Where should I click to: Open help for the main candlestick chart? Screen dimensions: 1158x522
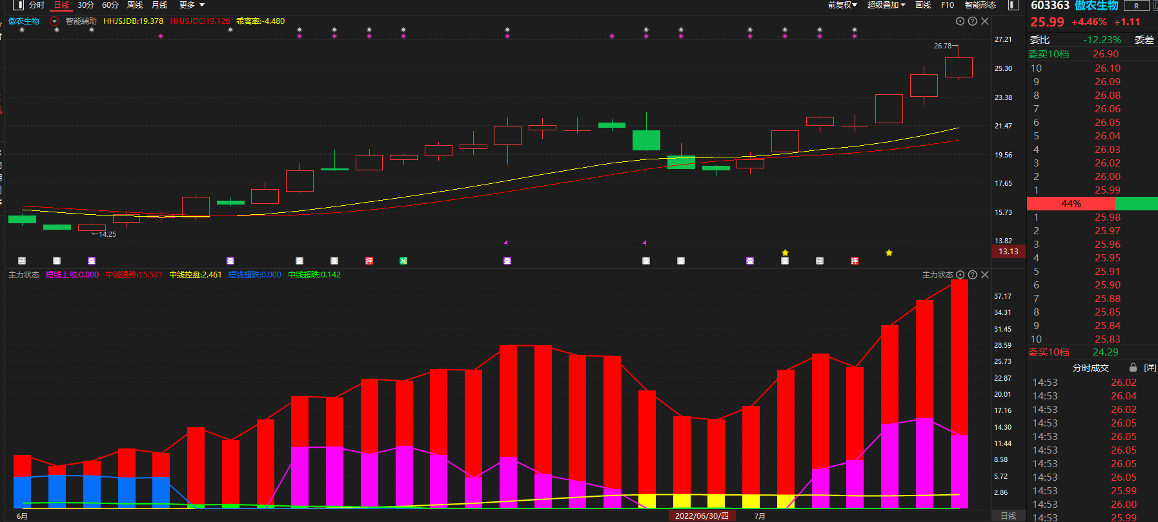point(972,21)
